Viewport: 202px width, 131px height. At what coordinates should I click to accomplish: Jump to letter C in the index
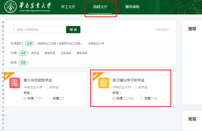pyautogui.click(x=3, y=31)
